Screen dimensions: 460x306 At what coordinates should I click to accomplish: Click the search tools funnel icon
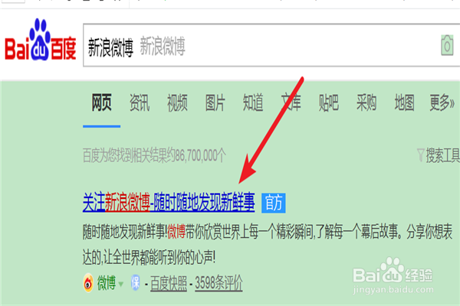[421, 155]
